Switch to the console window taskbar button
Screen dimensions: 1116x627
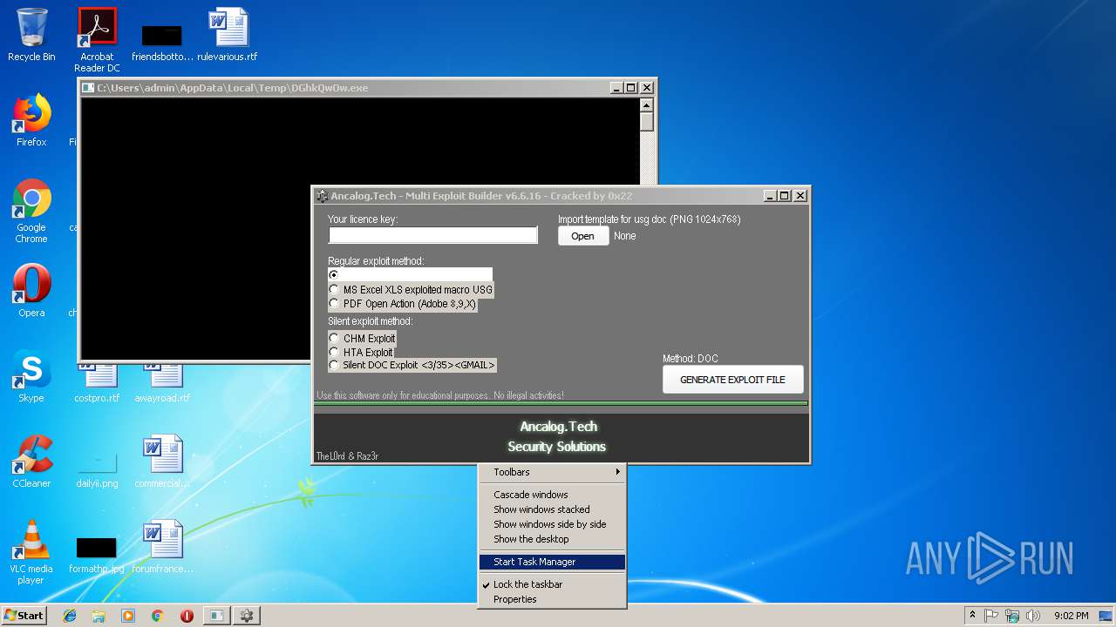click(216, 616)
